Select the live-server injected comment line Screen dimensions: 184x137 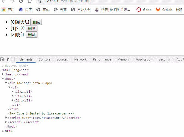[41, 113]
